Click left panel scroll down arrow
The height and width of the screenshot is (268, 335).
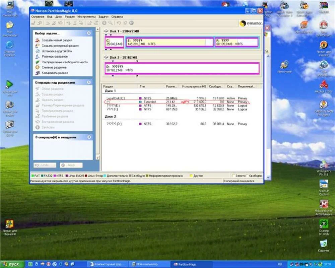[97, 158]
